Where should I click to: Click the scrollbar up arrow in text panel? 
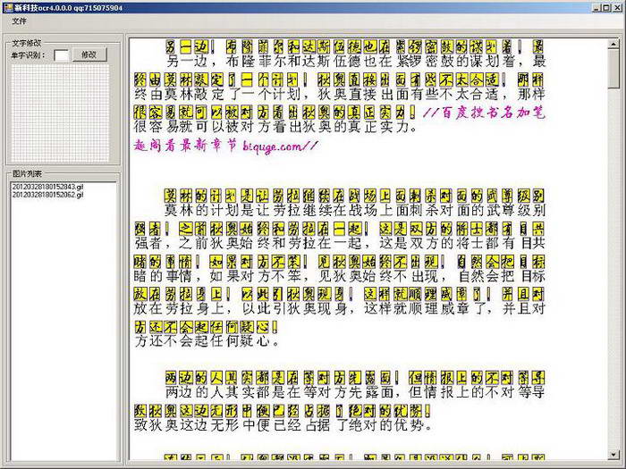613,44
